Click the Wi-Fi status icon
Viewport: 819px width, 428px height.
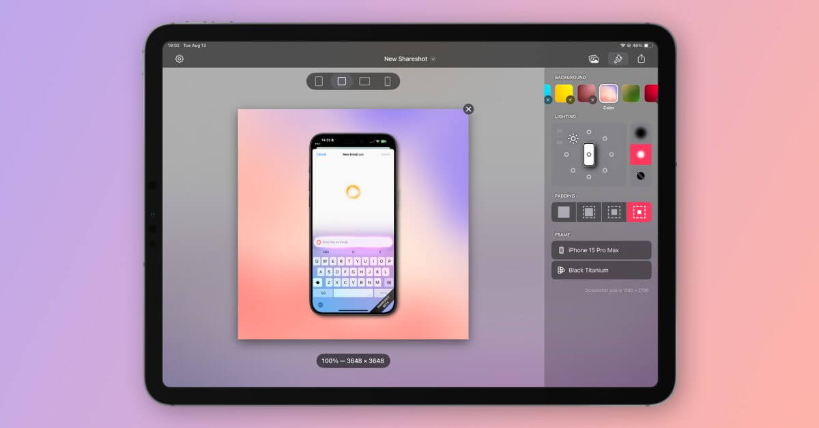[622, 46]
